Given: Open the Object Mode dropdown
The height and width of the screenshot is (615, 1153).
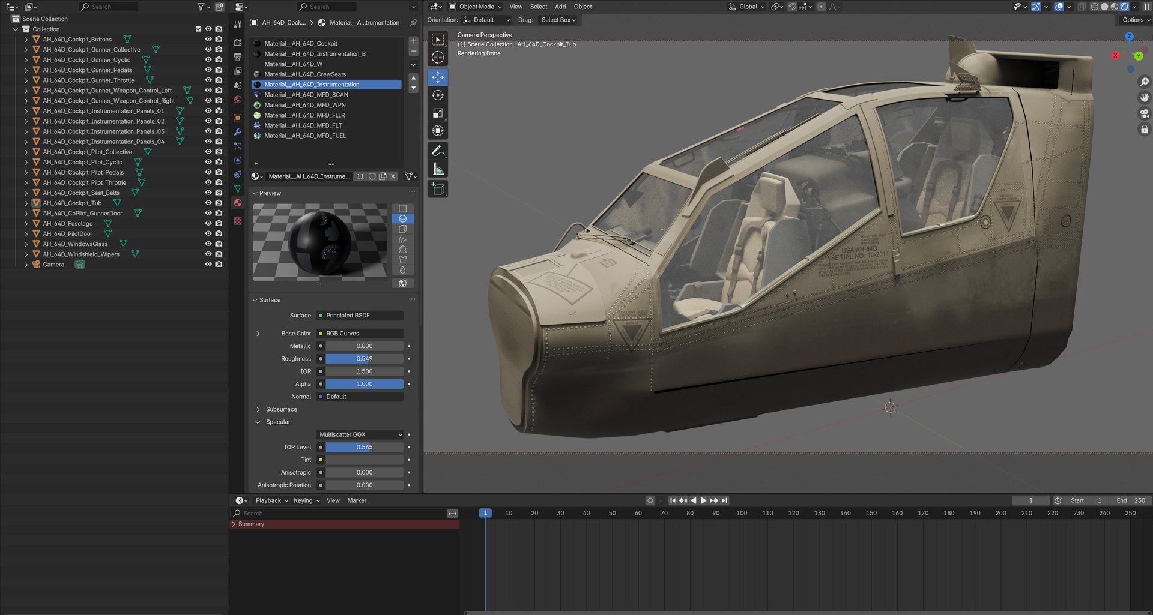Looking at the screenshot, I should pos(476,7).
